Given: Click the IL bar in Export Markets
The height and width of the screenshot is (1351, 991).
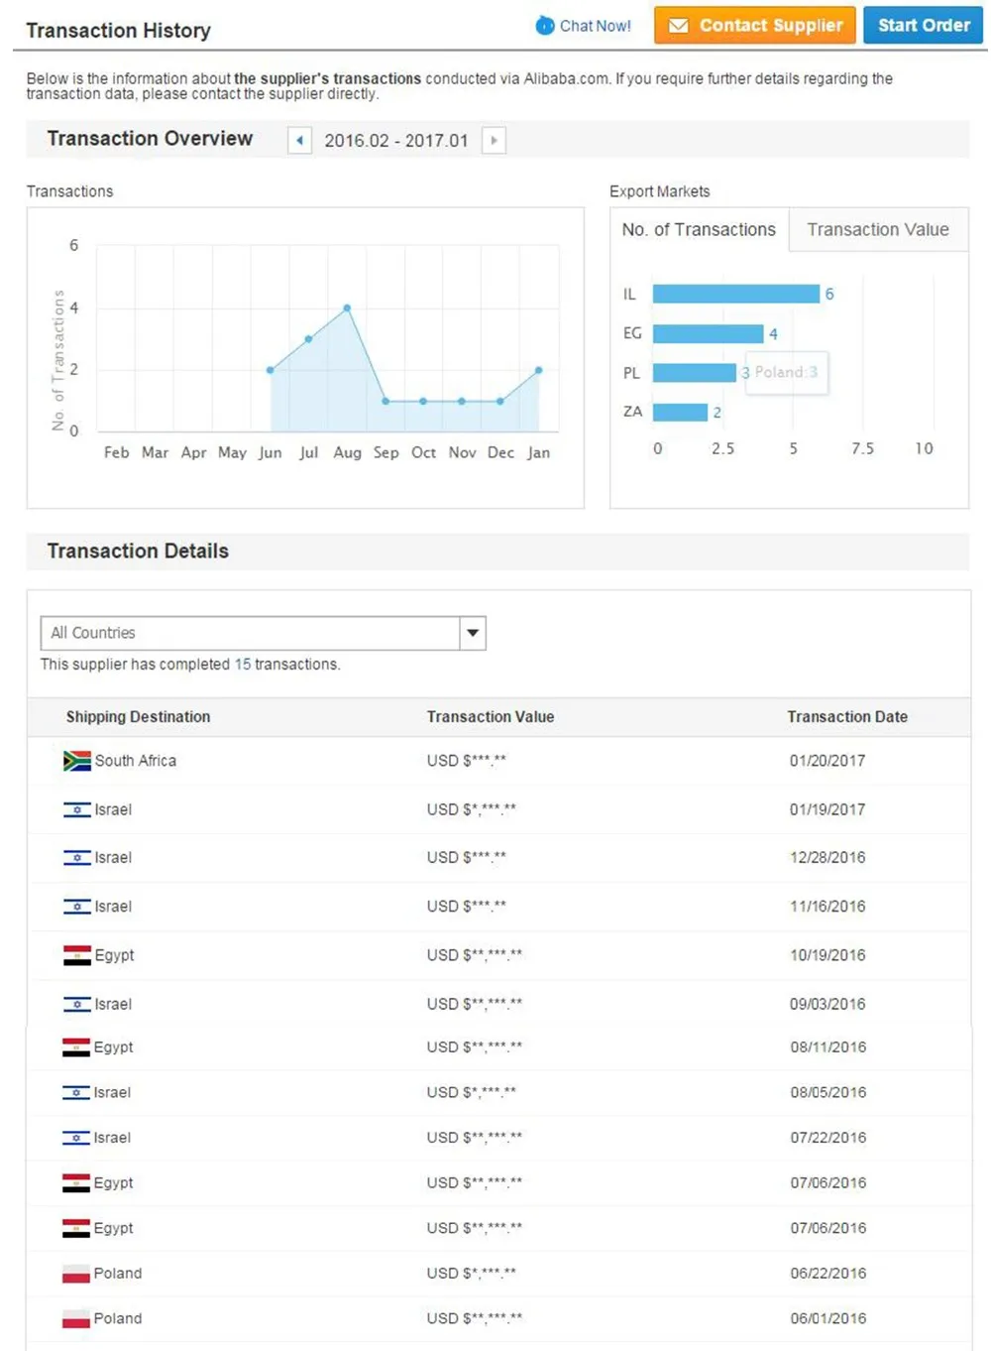Looking at the screenshot, I should pyautogui.click(x=735, y=294).
